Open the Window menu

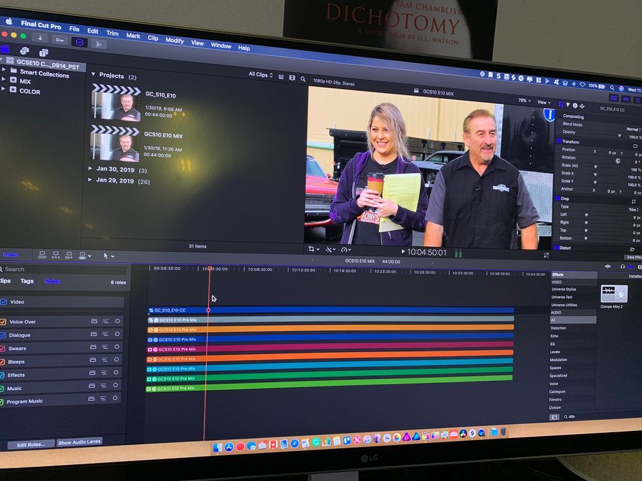point(221,46)
